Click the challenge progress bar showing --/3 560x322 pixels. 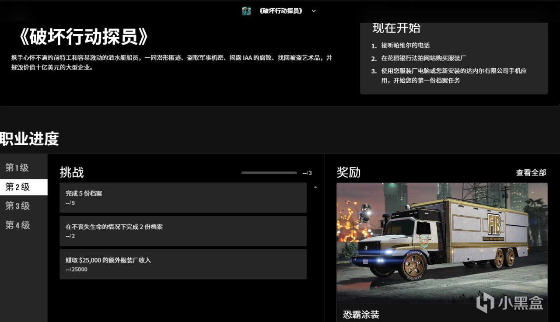pyautogui.click(x=269, y=172)
